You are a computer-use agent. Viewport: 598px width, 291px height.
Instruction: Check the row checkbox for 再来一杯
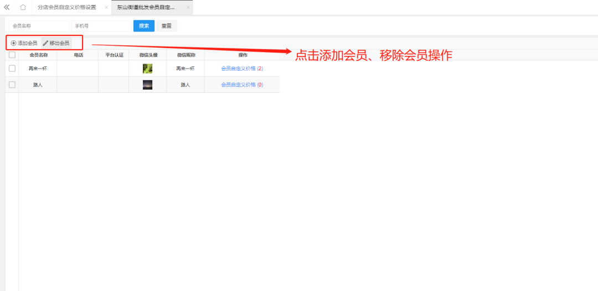pos(12,68)
